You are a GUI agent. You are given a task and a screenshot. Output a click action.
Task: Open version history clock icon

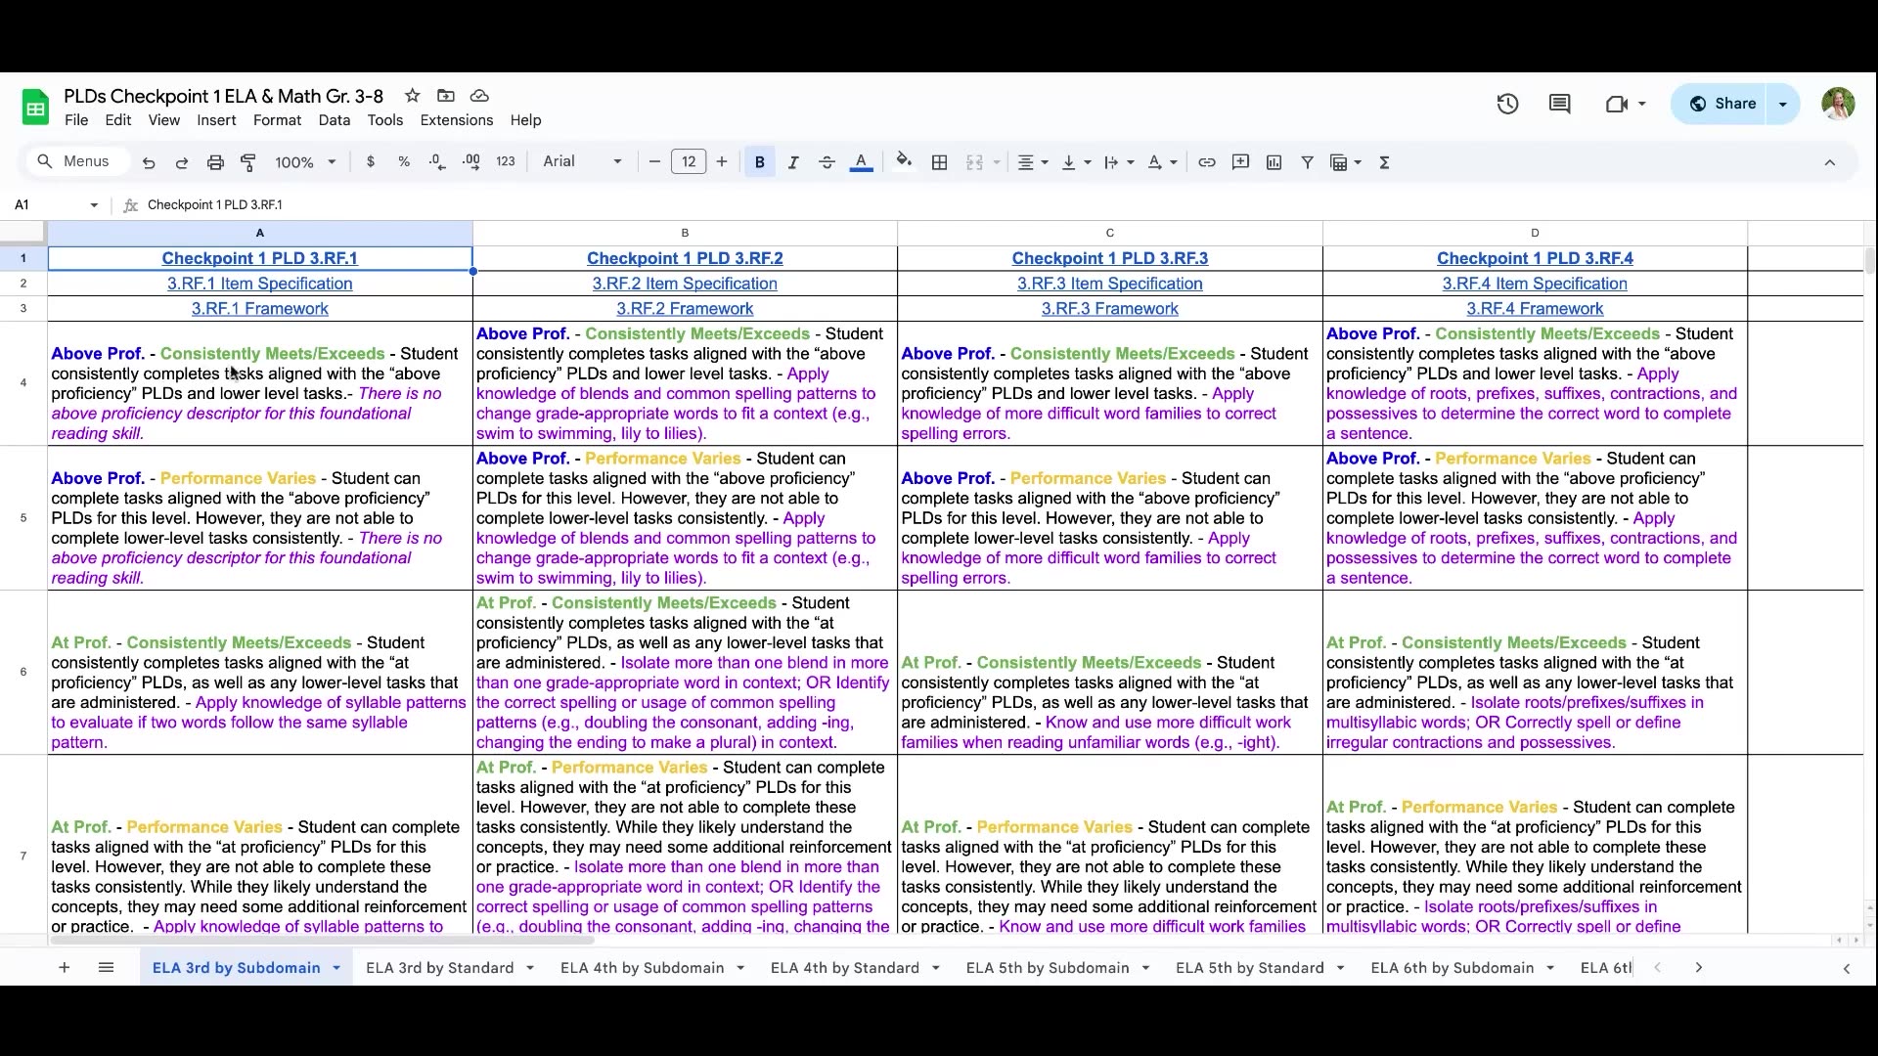click(x=1507, y=104)
